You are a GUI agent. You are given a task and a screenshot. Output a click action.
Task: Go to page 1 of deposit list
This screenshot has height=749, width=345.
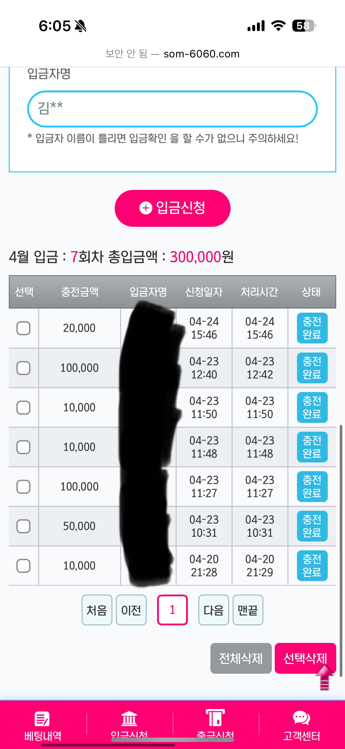point(172,610)
